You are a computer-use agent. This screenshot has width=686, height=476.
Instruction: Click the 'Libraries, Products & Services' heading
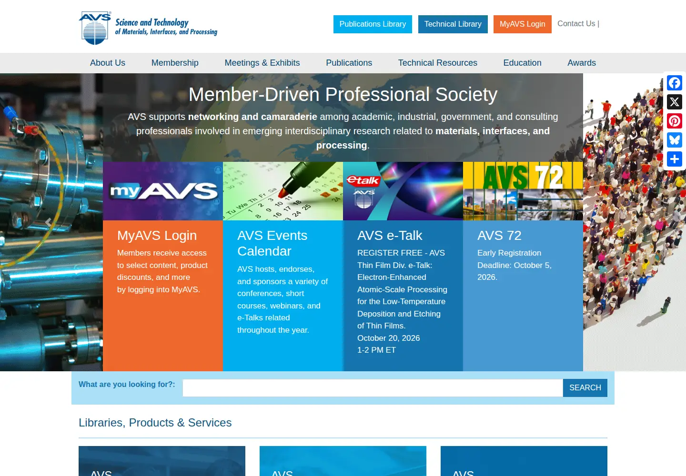click(155, 423)
